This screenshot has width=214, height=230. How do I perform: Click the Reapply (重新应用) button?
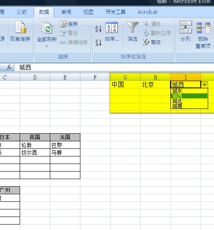pyautogui.click(x=157, y=33)
